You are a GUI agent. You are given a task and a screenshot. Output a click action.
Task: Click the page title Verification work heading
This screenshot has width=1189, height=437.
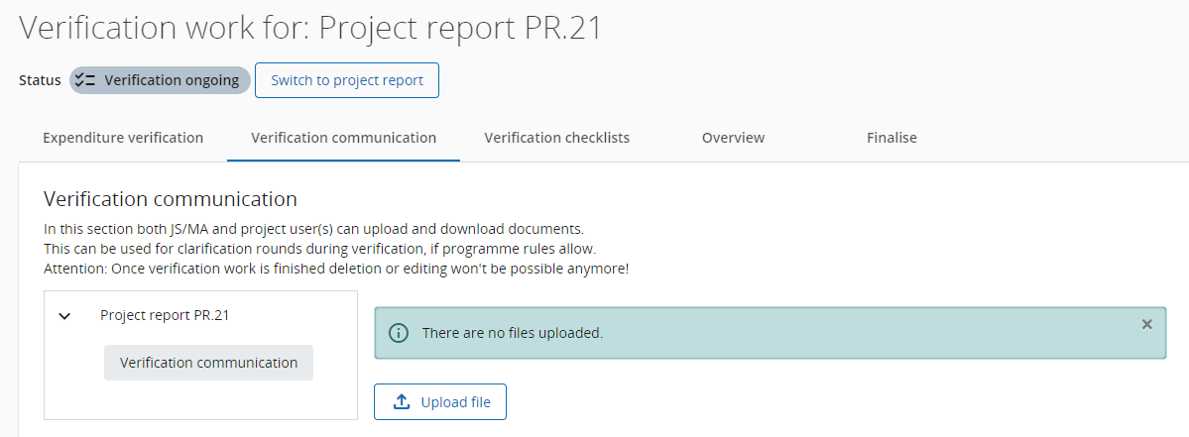pyautogui.click(x=310, y=28)
